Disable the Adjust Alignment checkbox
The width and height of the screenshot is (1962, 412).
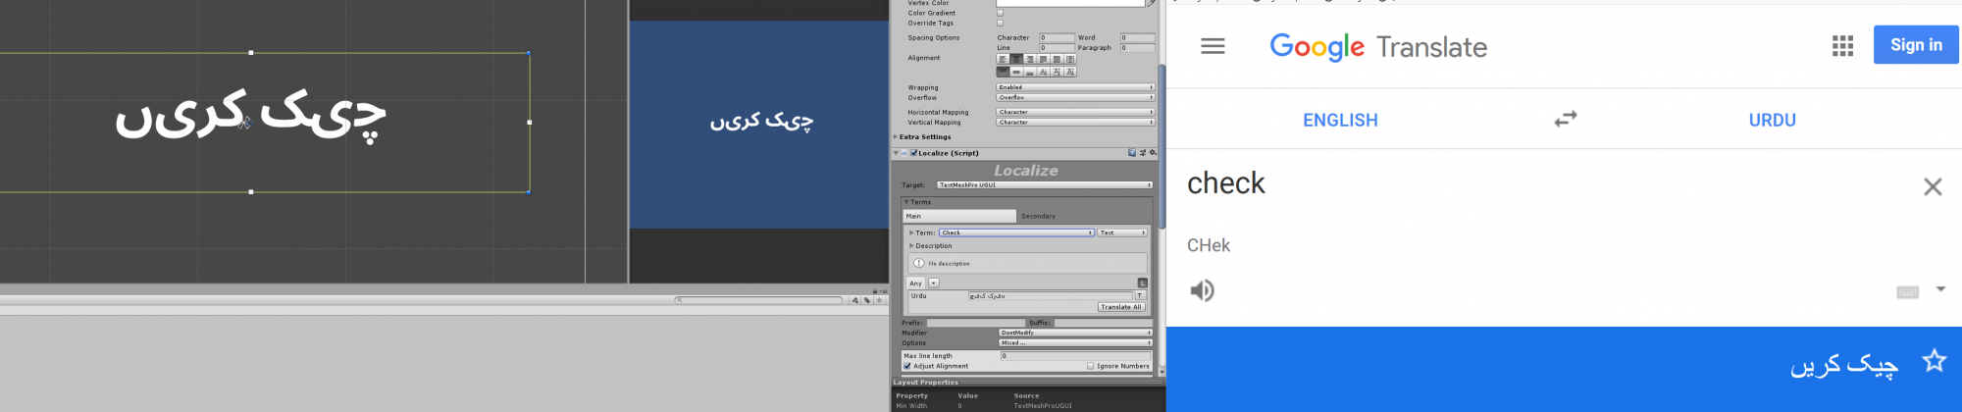pos(907,366)
